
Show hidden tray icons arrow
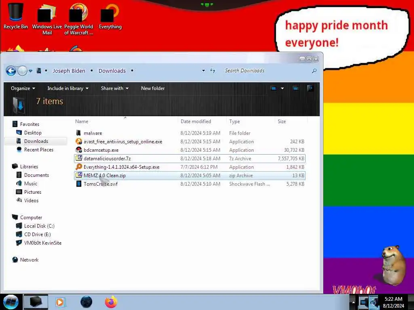353,302
